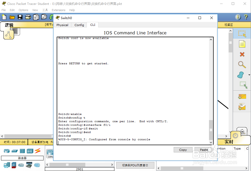Open the Options menu

coord(23,10)
